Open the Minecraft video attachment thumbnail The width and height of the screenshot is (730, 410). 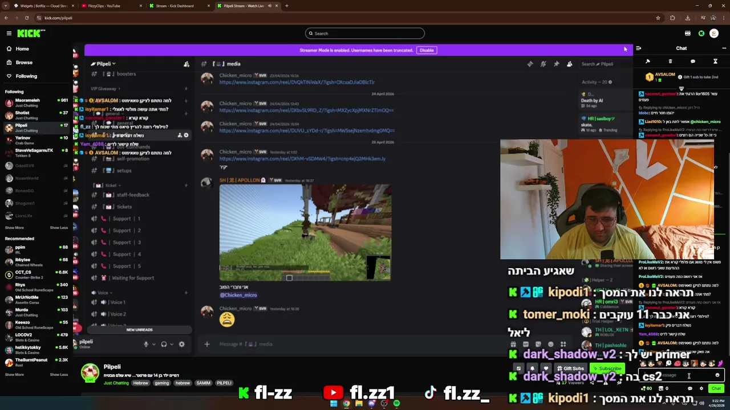[x=305, y=232]
